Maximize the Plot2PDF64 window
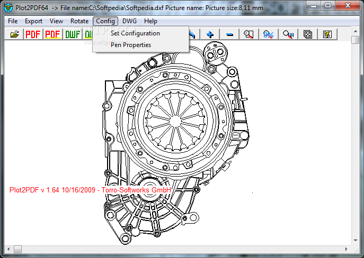This screenshot has width=364, height=258. (x=328, y=6)
